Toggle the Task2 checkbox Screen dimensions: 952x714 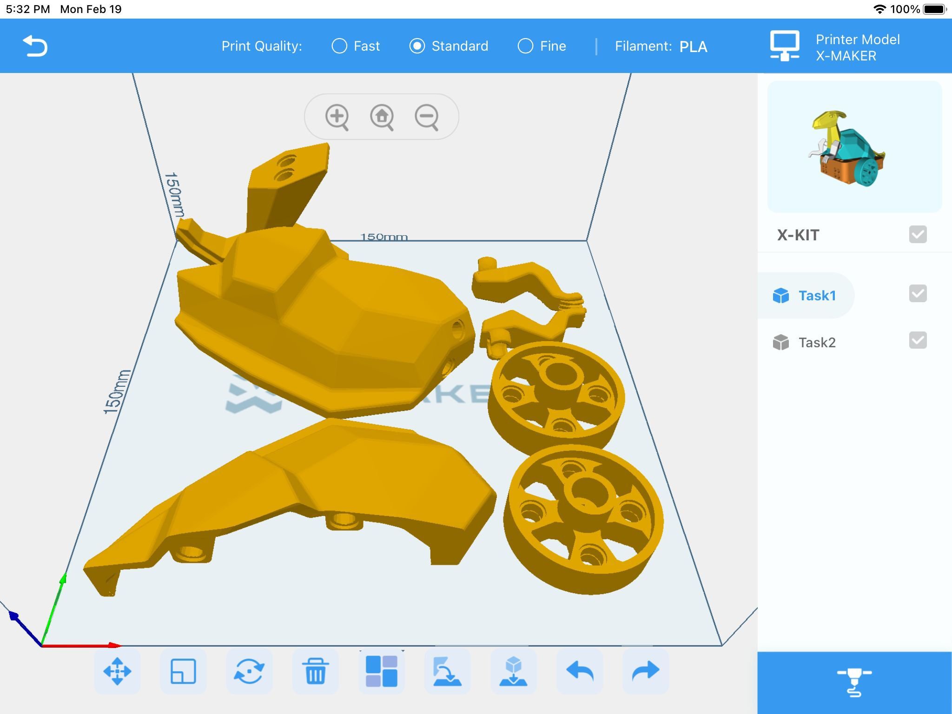click(x=918, y=340)
